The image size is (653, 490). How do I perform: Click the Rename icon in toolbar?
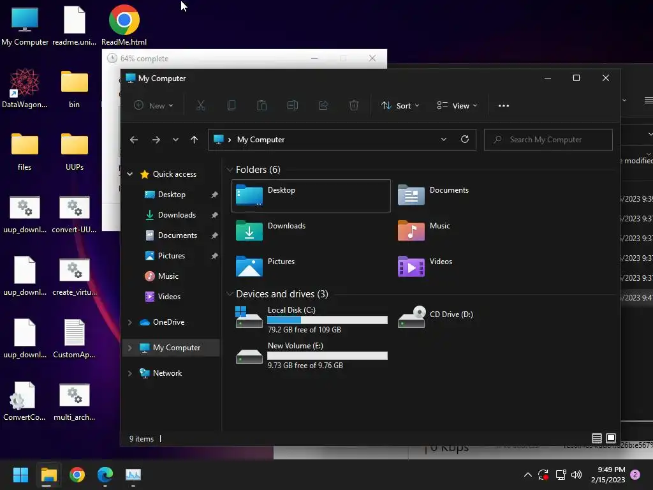click(x=292, y=105)
